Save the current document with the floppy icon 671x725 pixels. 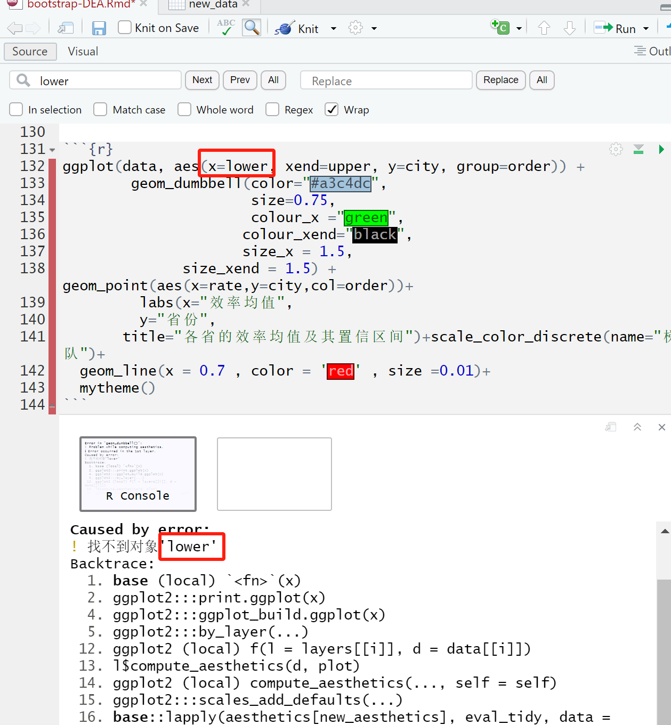[x=99, y=28]
